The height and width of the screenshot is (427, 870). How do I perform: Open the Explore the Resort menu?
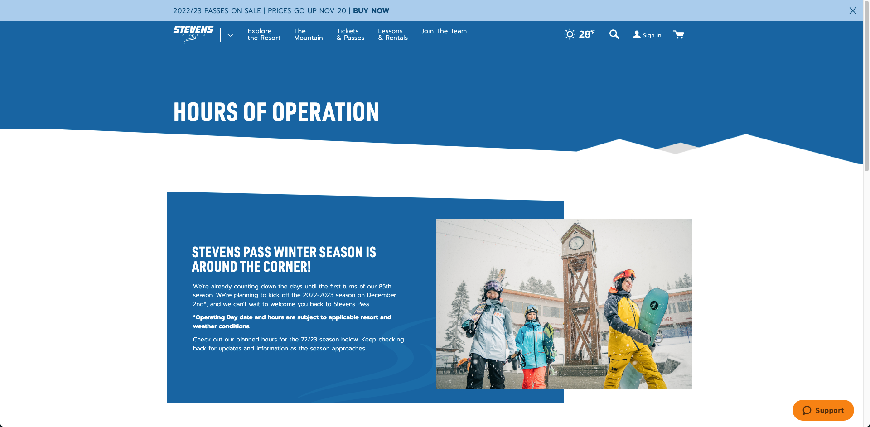[264, 34]
